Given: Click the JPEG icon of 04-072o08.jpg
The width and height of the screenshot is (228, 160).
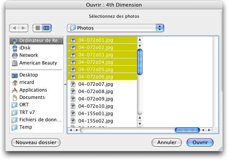Looking at the screenshot, I should (x=73, y=92).
